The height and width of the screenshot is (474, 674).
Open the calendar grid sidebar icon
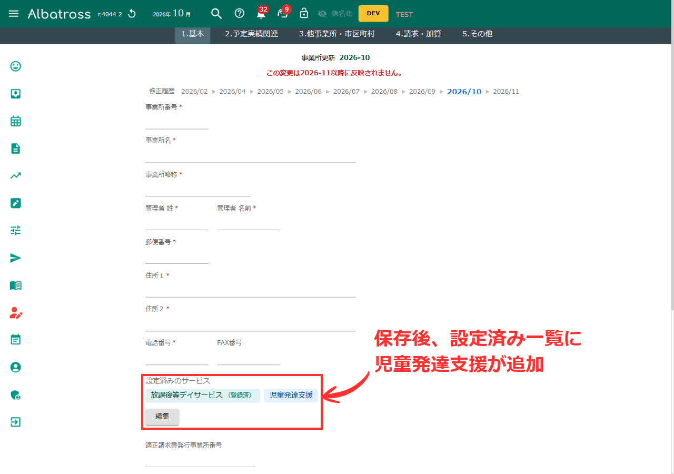pos(16,121)
